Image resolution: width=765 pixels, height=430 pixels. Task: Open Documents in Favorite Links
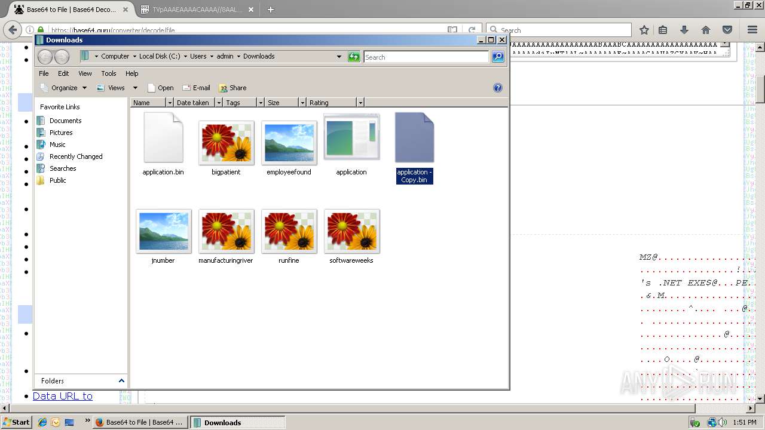point(65,121)
